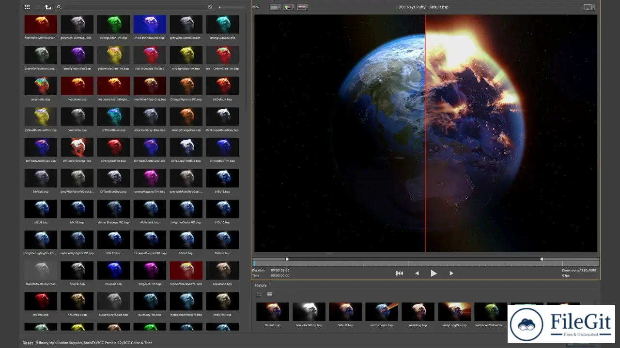The width and height of the screenshot is (620, 348).
Task: Click the b10c25.bsp label
Action: tap(113, 253)
